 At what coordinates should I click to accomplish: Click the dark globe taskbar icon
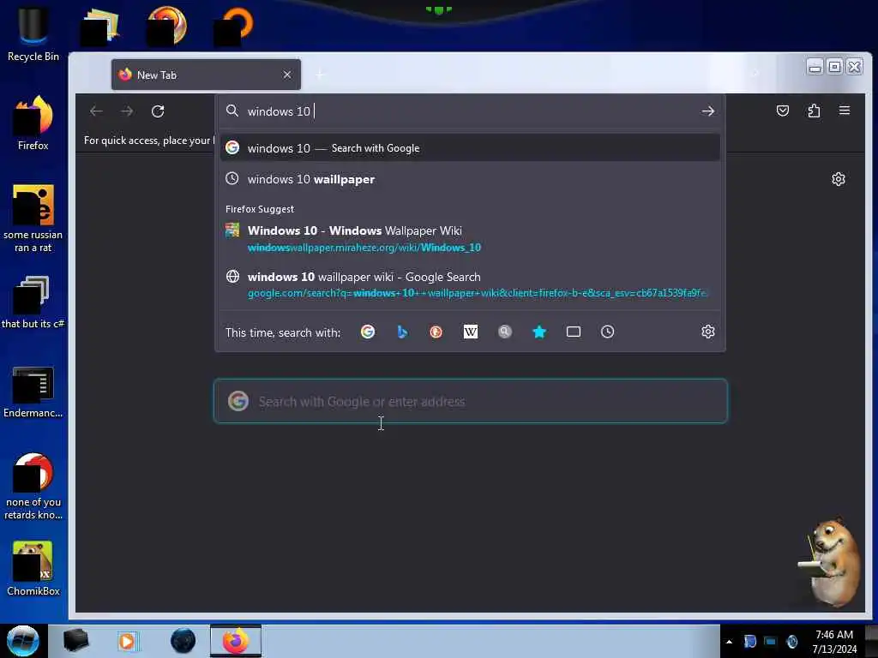pyautogui.click(x=183, y=641)
